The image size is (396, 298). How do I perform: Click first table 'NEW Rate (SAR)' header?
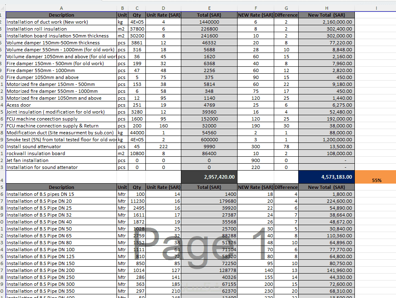click(x=255, y=15)
